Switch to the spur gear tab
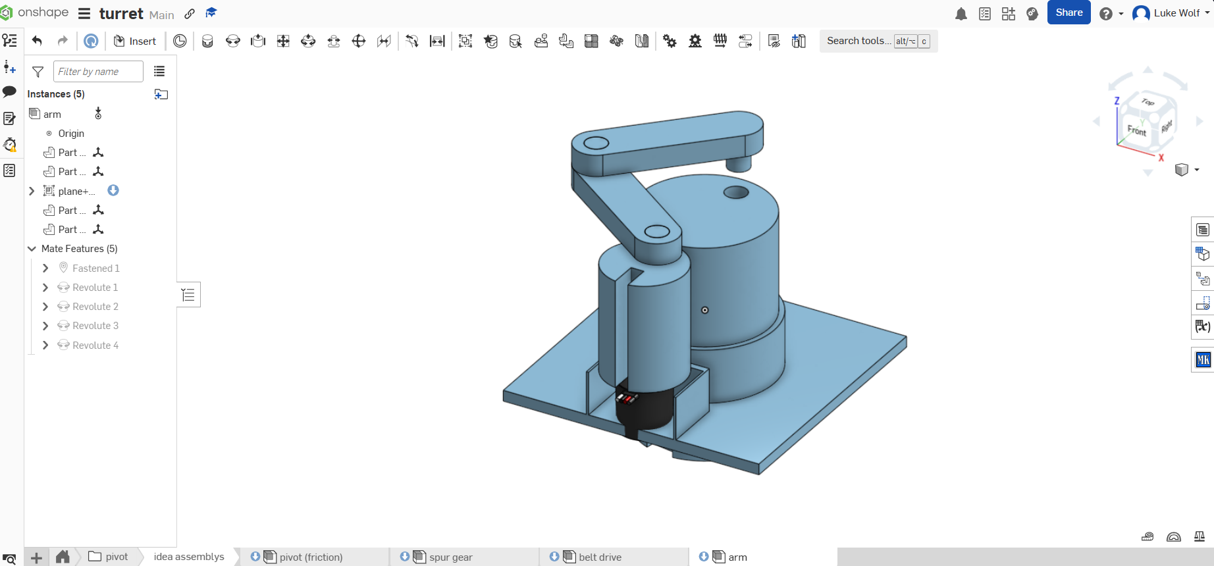This screenshot has width=1214, height=566. pyautogui.click(x=450, y=557)
